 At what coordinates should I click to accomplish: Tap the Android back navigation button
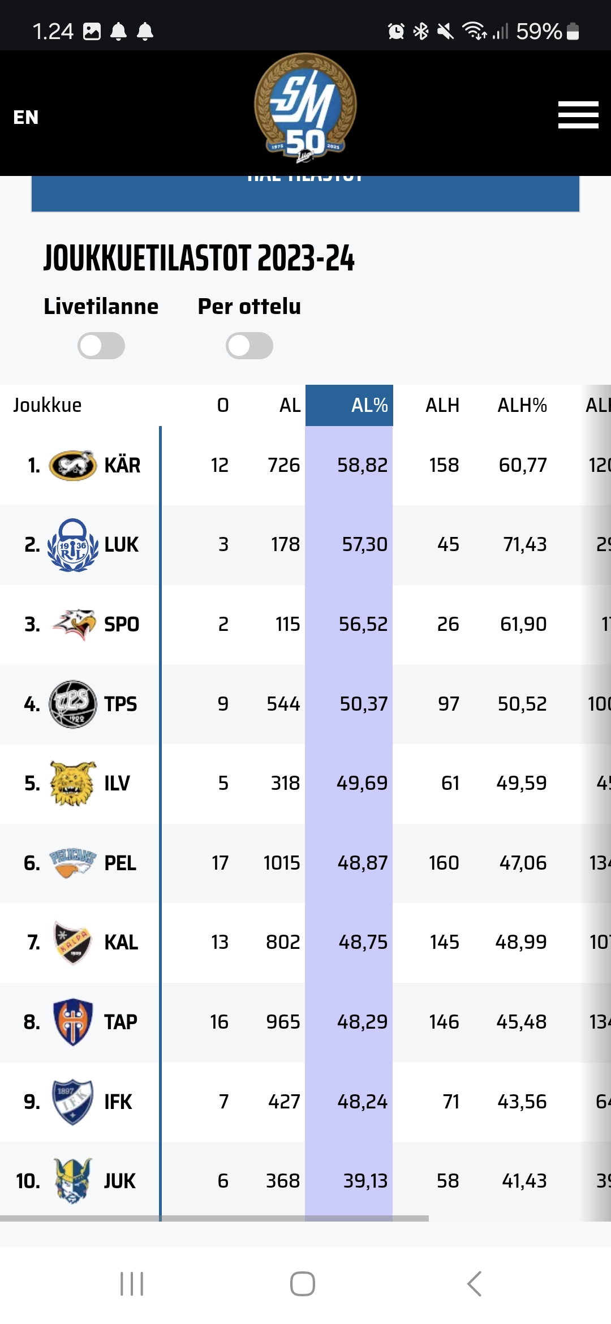[x=474, y=1284]
